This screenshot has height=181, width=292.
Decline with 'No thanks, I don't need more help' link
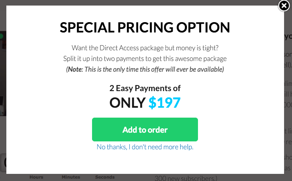(x=145, y=147)
